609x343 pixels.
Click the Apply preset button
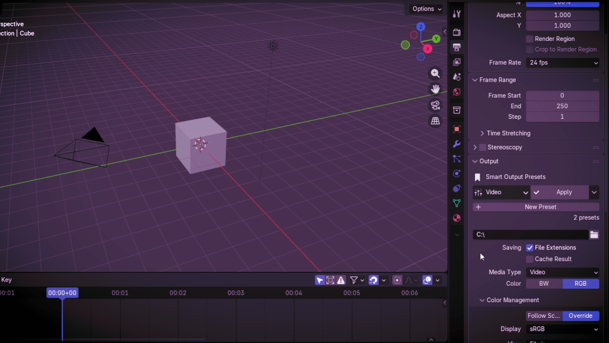tap(560, 192)
